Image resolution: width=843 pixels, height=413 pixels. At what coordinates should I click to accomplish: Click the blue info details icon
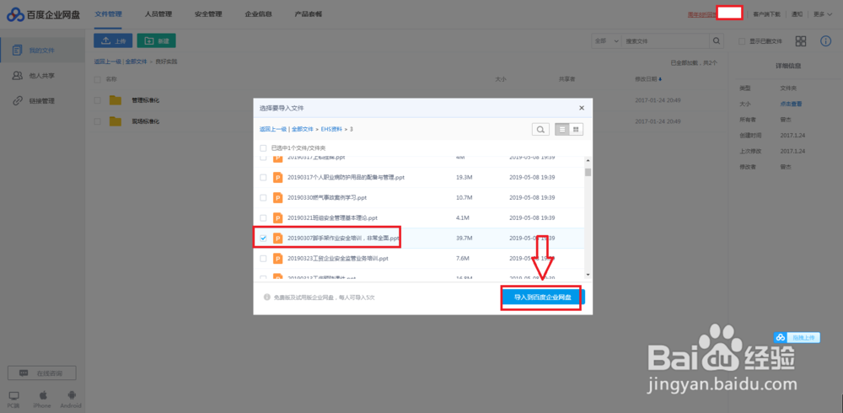coord(826,41)
